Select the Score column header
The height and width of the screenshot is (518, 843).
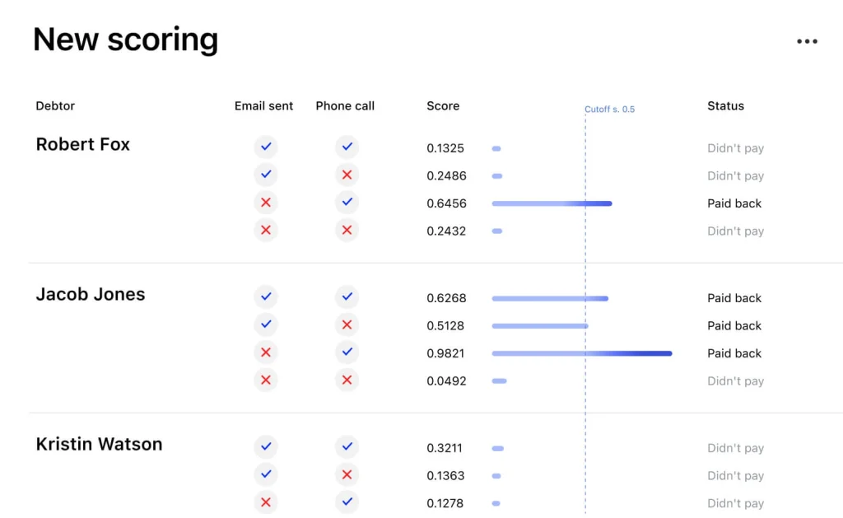[x=443, y=105]
